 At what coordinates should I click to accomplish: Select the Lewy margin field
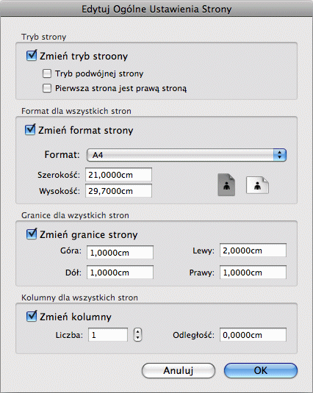click(x=253, y=250)
